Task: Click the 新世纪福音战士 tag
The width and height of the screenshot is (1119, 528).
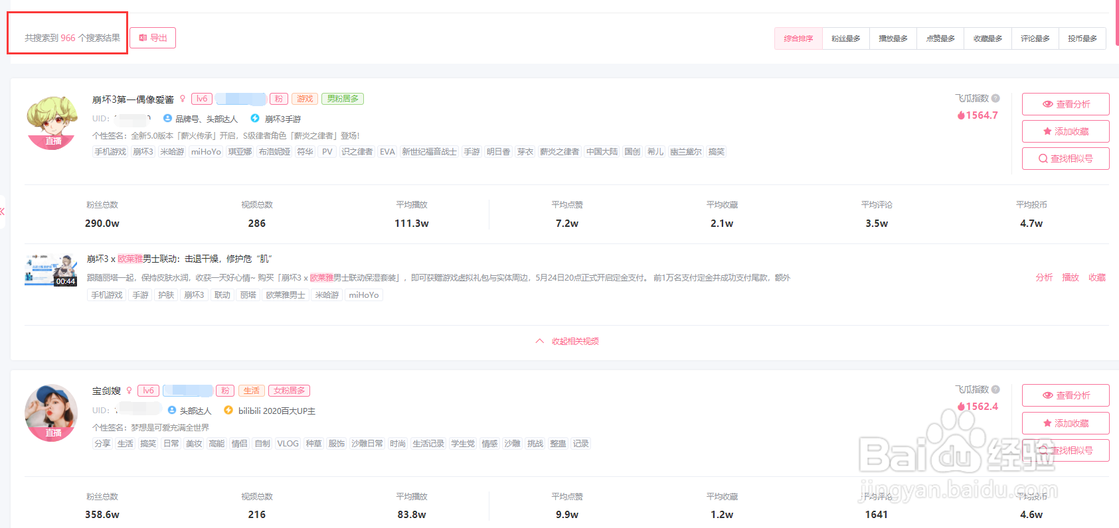Action: pos(430,152)
